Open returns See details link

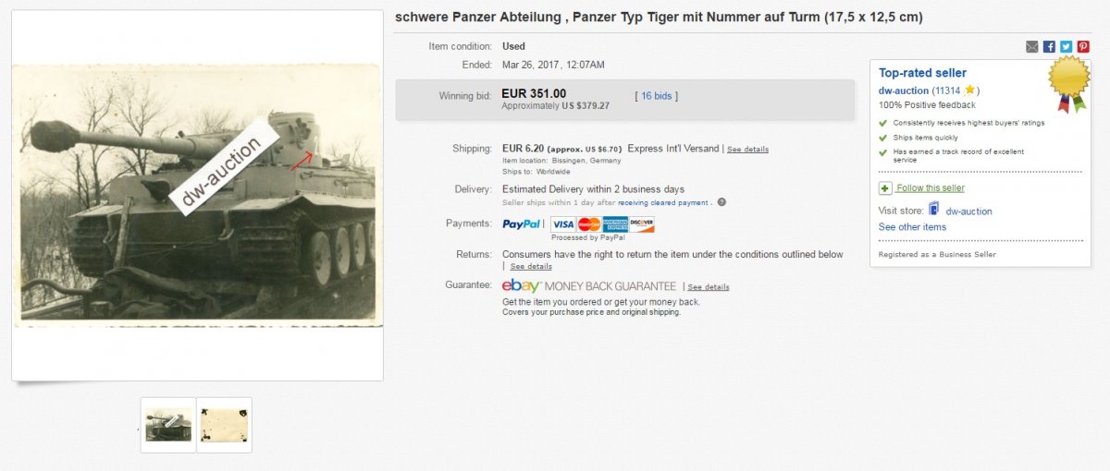tap(531, 267)
